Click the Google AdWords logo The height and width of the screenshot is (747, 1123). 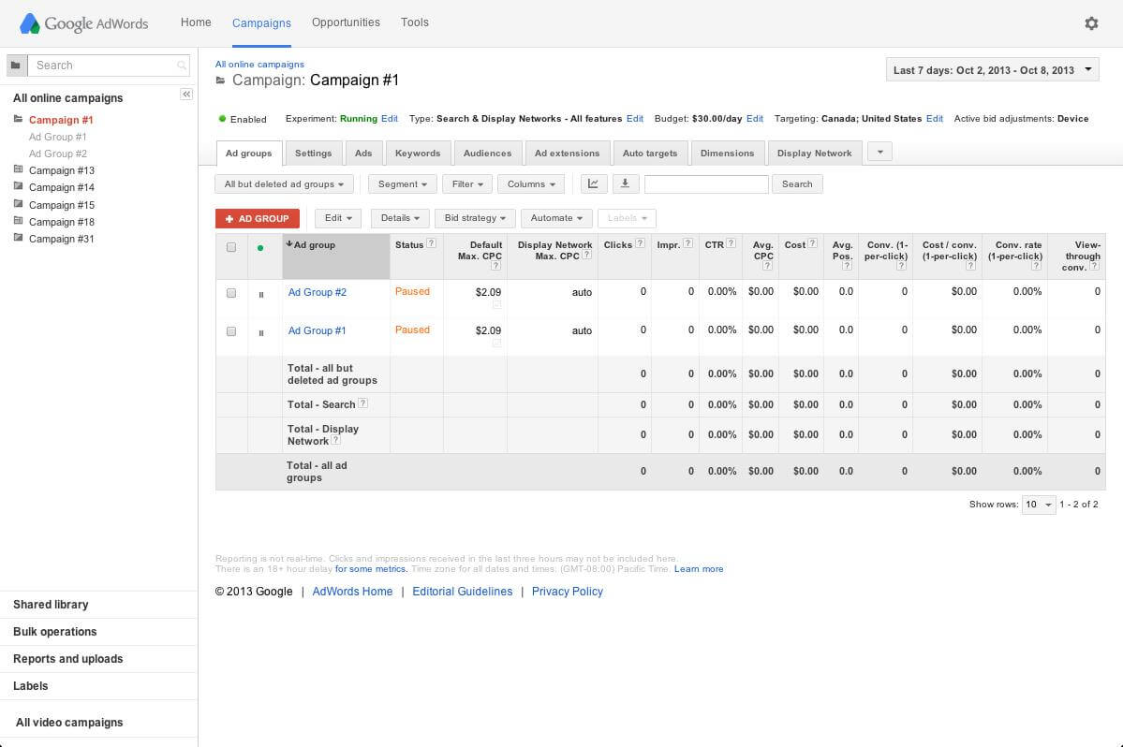point(82,22)
